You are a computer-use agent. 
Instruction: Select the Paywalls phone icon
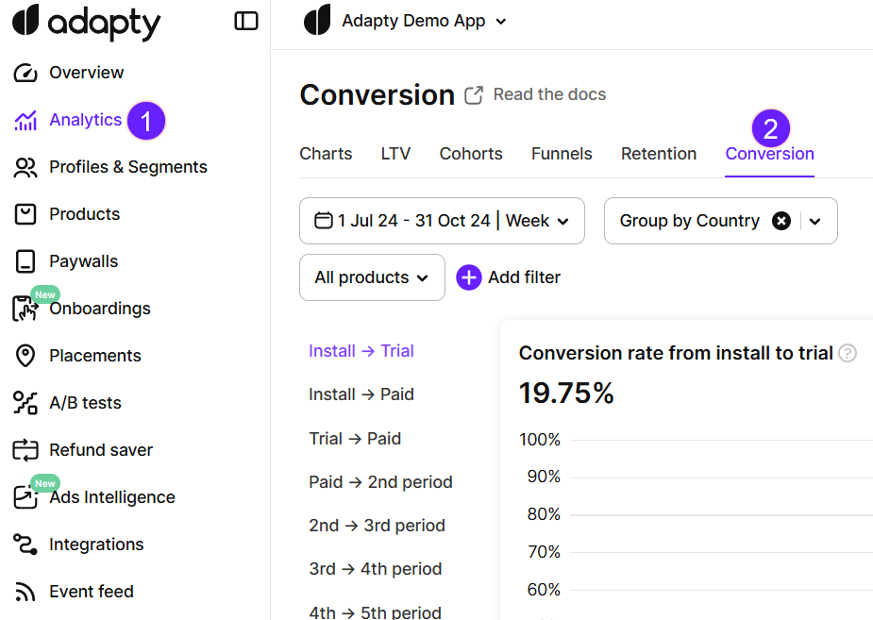tap(25, 261)
